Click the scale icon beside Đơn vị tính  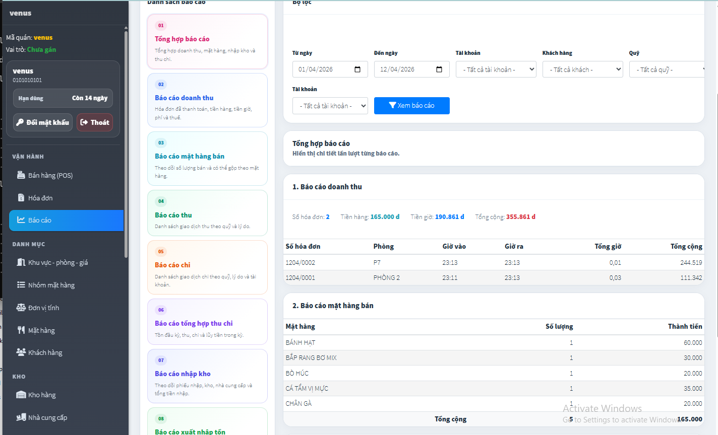click(21, 308)
